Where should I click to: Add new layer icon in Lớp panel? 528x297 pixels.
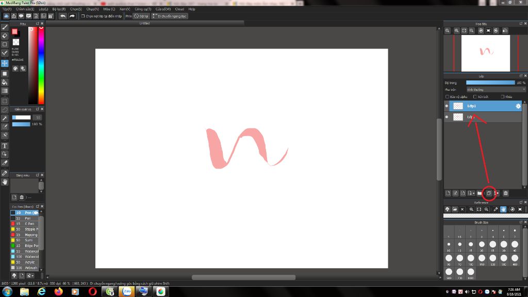pyautogui.click(x=448, y=193)
